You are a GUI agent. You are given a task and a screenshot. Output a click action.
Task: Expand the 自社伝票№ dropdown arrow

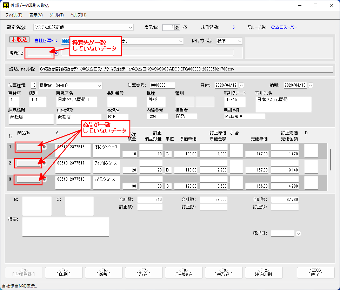pos(181,41)
